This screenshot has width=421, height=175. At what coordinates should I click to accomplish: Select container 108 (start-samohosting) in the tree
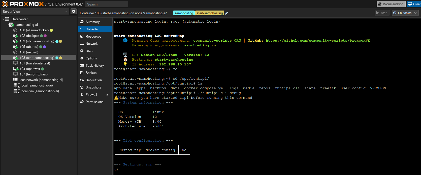[39, 58]
